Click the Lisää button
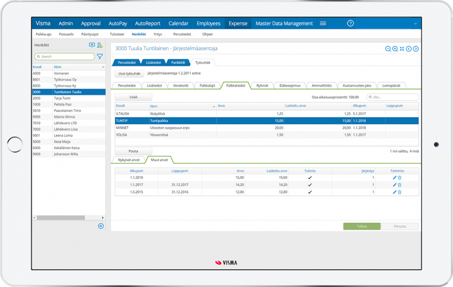The height and width of the screenshot is (287, 453). [133, 97]
